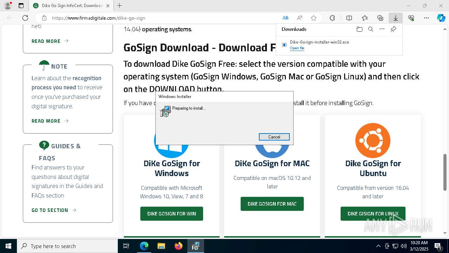The width and height of the screenshot is (449, 253).
Task: Open a new tab
Action: click(x=119, y=6)
